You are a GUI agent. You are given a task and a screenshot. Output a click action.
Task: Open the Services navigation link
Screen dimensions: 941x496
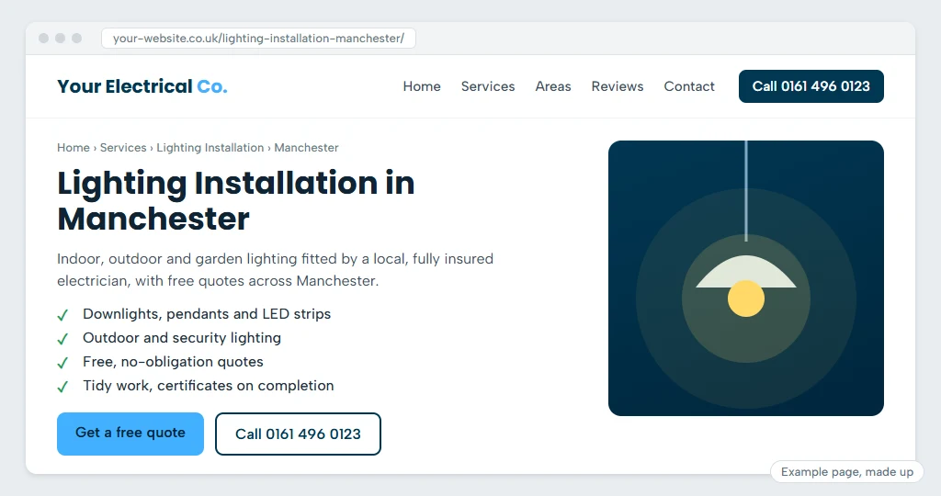488,86
